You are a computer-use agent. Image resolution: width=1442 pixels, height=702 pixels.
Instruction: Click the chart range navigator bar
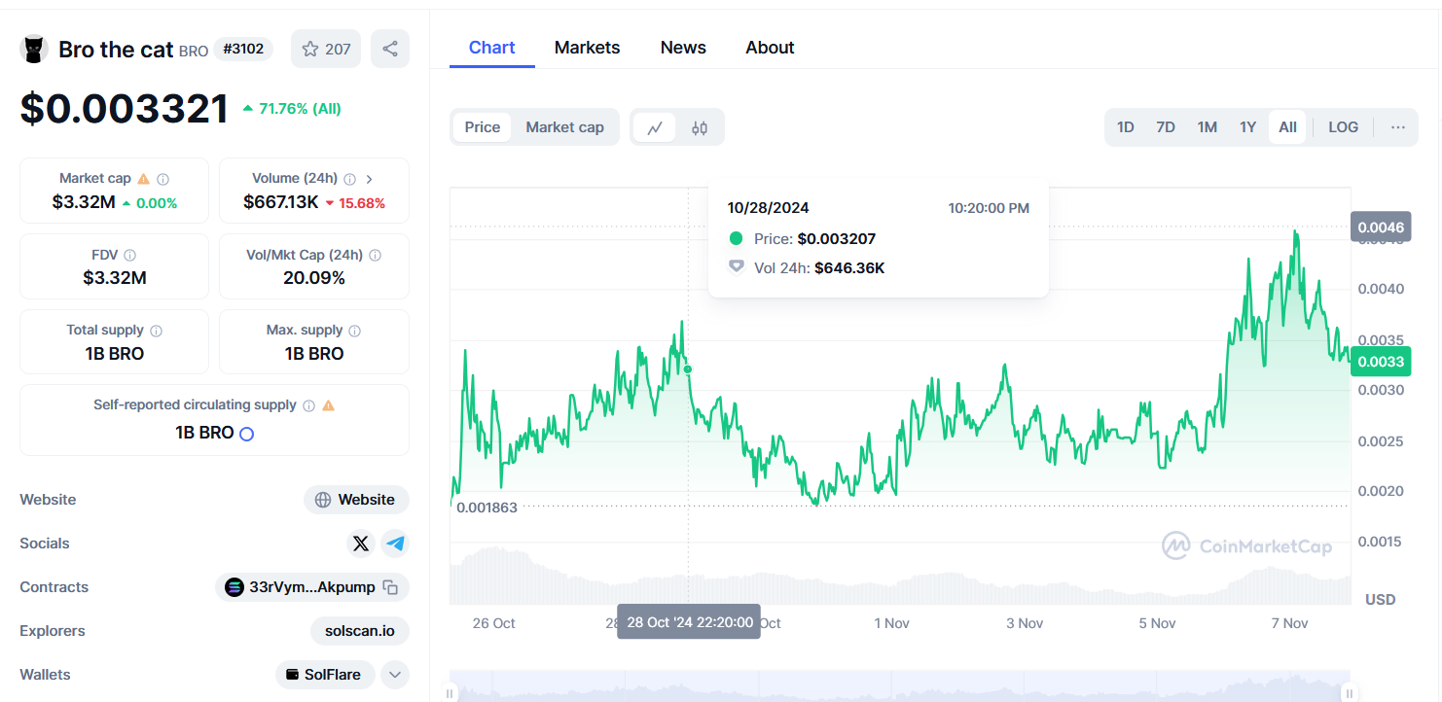tap(900, 686)
